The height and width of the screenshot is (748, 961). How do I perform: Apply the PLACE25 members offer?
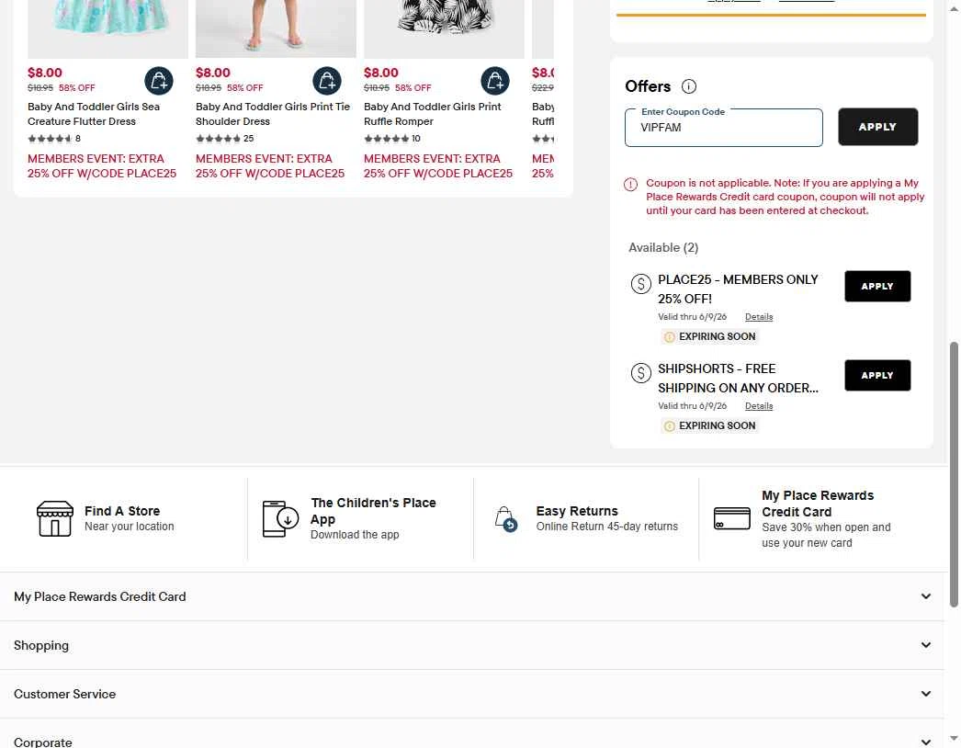coord(877,287)
